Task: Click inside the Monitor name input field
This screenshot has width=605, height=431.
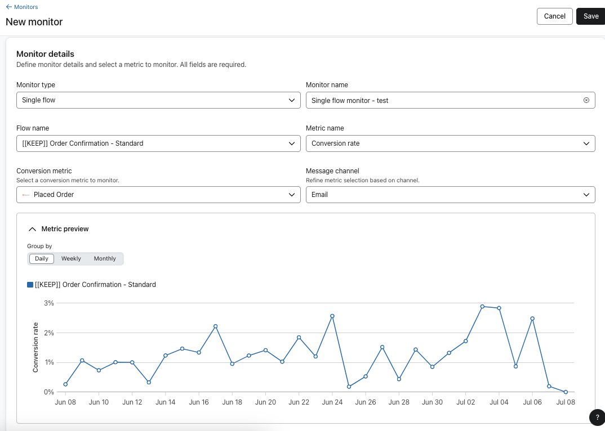Action: pos(422,100)
